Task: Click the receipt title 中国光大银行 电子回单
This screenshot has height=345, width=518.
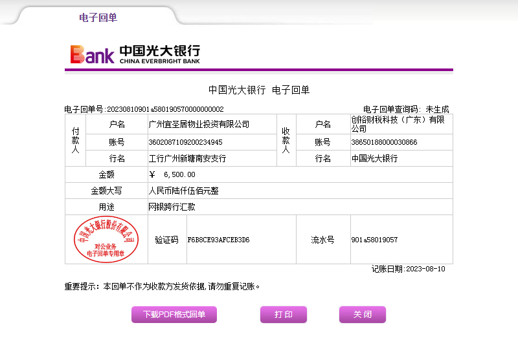Action: pyautogui.click(x=258, y=90)
